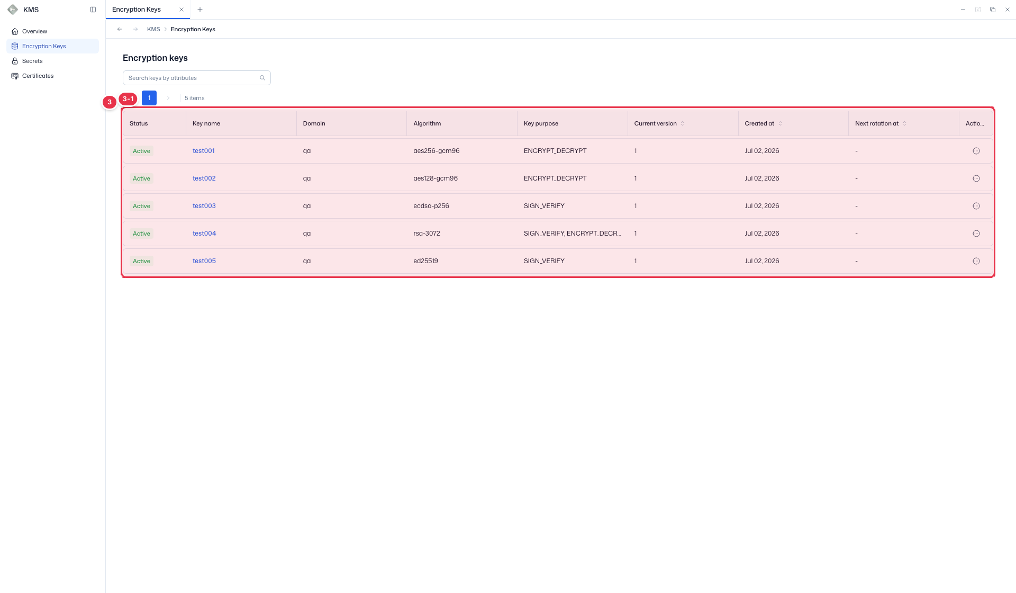Open key test003 link
Screen dimensions: 1016x593
(204, 206)
